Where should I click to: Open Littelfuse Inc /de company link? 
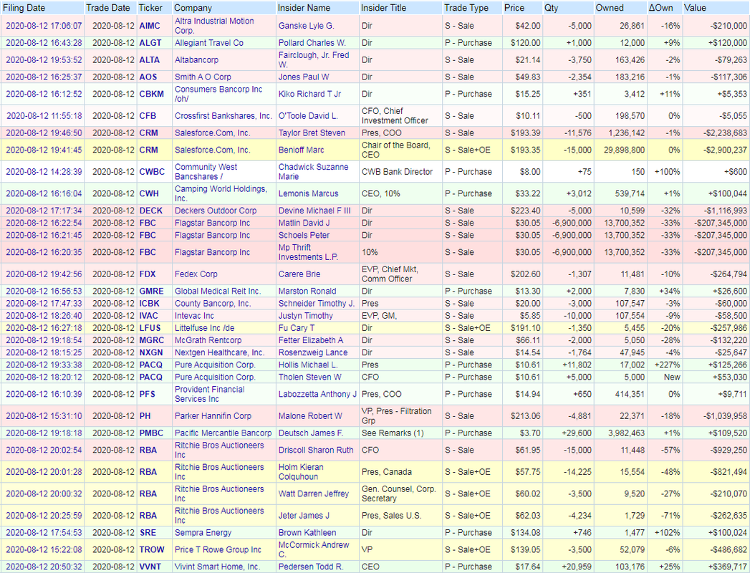pyautogui.click(x=205, y=328)
